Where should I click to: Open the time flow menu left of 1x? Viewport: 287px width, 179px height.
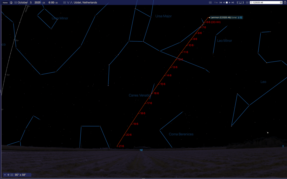210,3
